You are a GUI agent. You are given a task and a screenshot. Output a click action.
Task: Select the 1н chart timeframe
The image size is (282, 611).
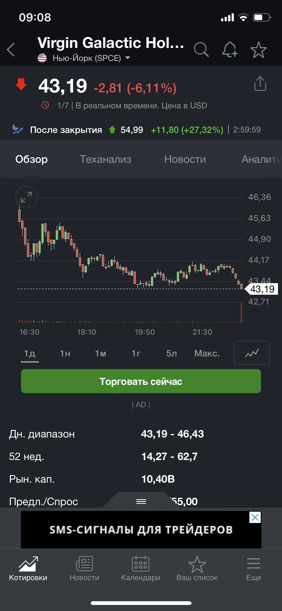(x=65, y=353)
